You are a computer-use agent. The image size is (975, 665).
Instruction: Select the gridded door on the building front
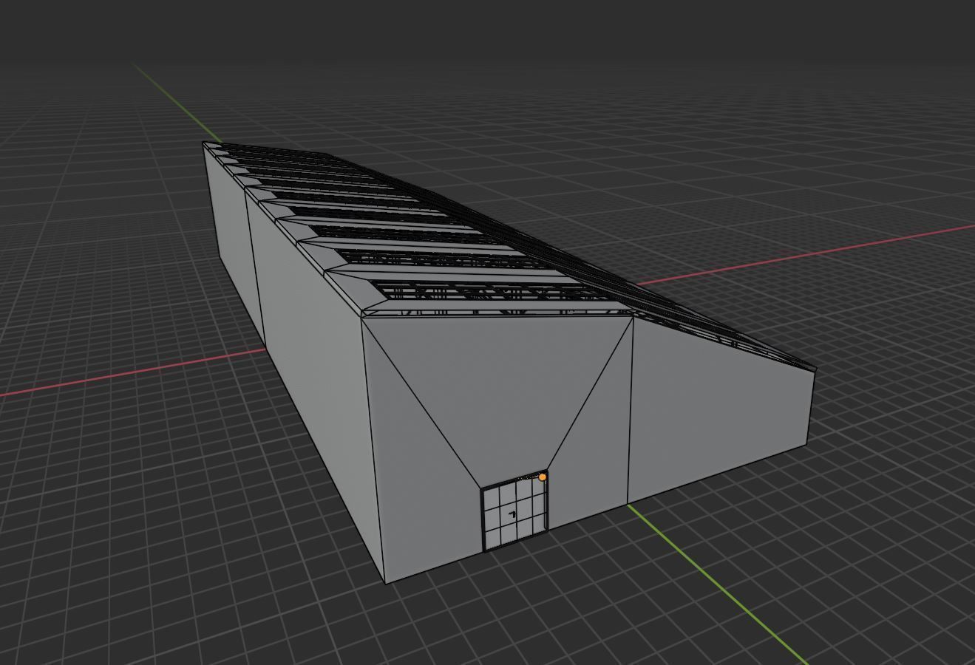click(514, 513)
